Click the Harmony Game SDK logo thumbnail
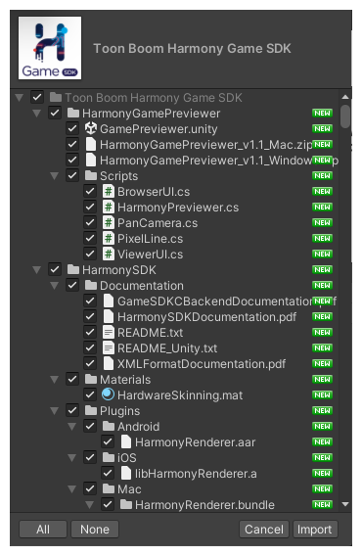Image resolution: width=362 pixels, height=556 pixels. pyautogui.click(x=50, y=48)
